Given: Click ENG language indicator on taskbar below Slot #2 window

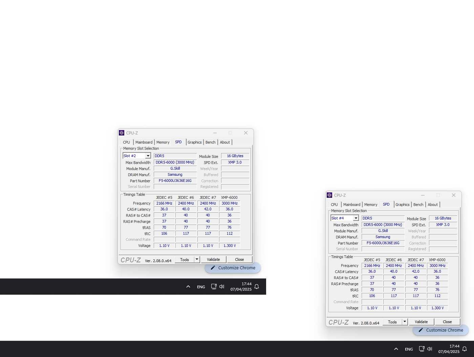Looking at the screenshot, I should [201, 287].
